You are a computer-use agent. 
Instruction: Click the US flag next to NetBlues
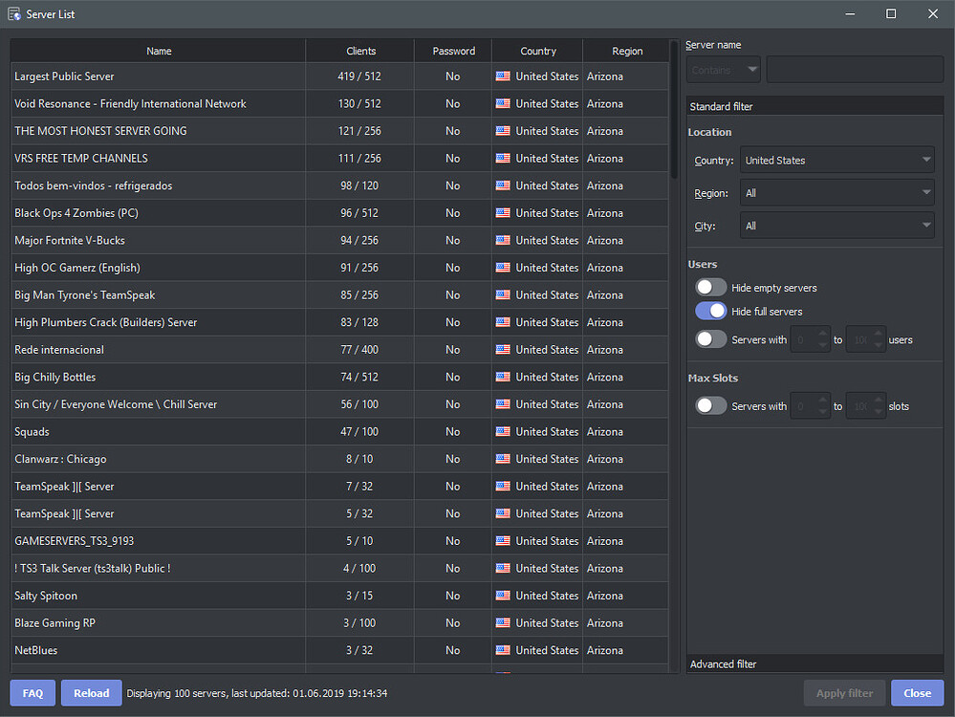[504, 650]
